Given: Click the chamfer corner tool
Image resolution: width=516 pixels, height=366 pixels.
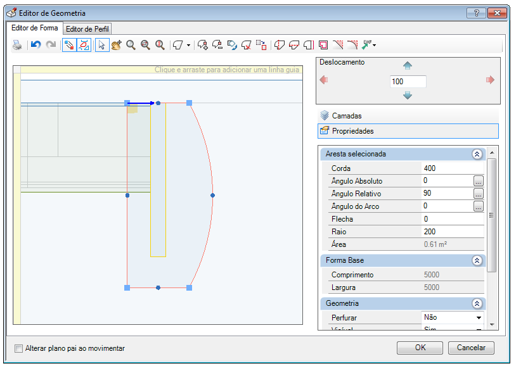Looking at the screenshot, I should [x=338, y=45].
